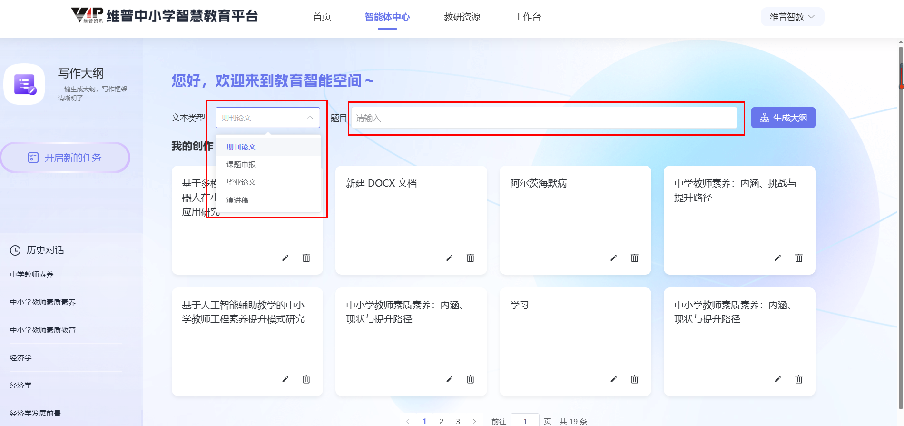
Task: Go to next page arrow in pagination
Action: pyautogui.click(x=474, y=421)
